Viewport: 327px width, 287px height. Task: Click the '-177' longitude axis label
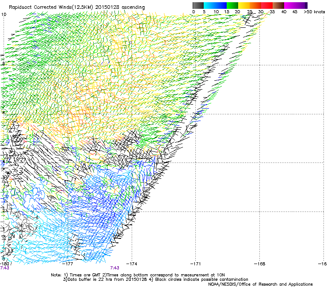[x=68, y=264]
